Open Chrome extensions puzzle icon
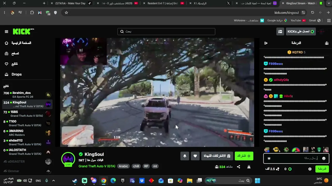 (x=32, y=13)
